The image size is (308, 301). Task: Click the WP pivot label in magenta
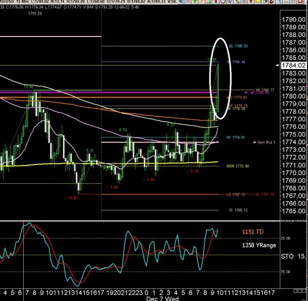(x=260, y=93)
